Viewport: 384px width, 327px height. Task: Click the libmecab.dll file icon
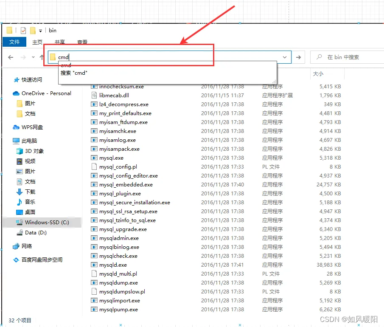tap(94, 96)
